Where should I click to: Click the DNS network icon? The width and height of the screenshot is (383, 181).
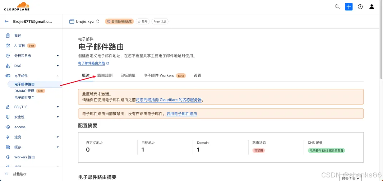pos(8,66)
